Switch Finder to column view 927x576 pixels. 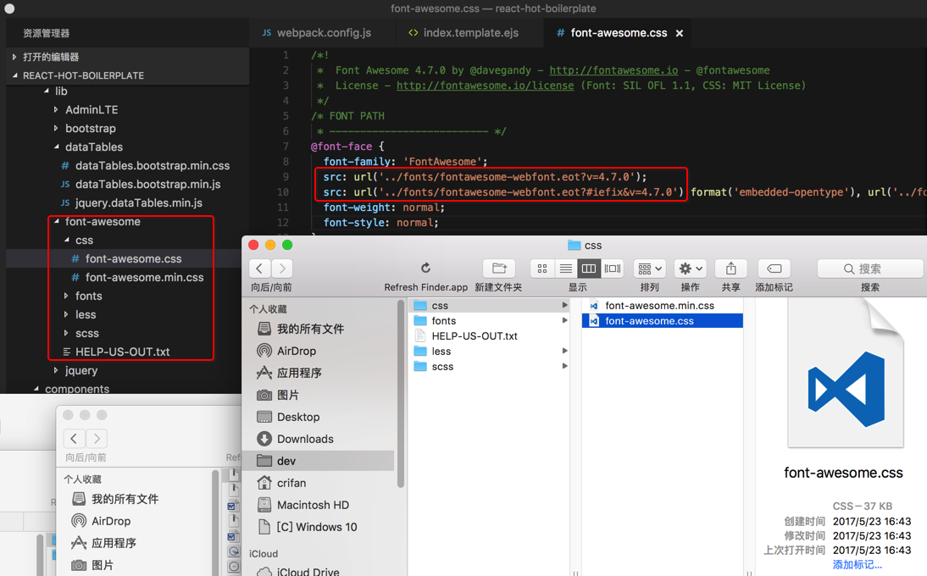click(x=588, y=269)
